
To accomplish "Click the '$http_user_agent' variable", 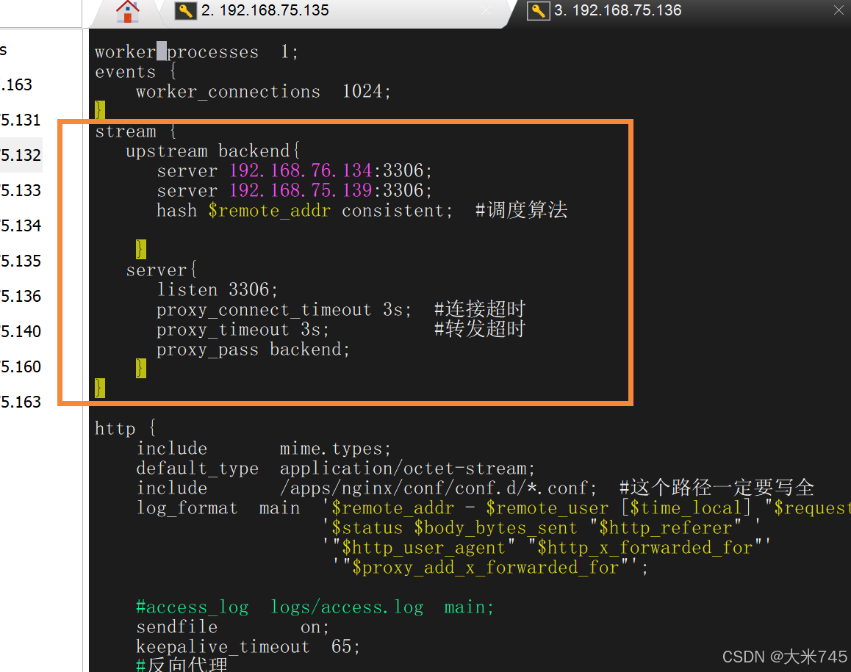I will coord(424,548).
